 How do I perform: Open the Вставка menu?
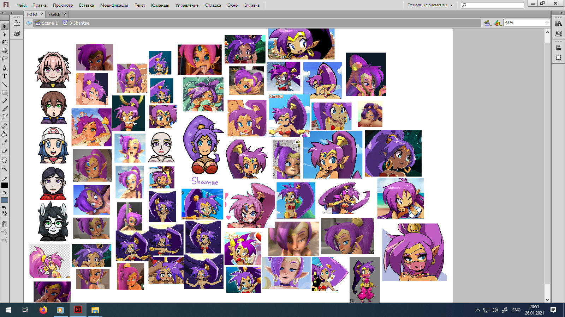click(87, 5)
